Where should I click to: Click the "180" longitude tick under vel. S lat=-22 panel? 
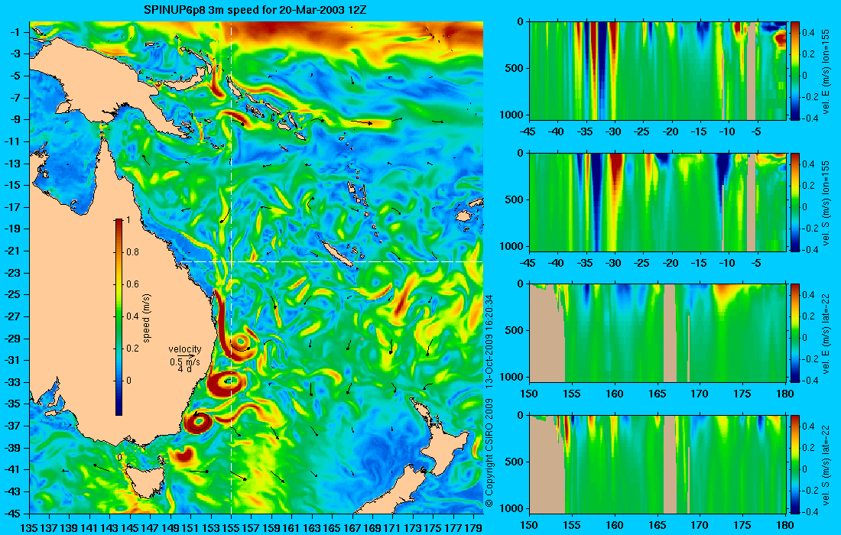[784, 525]
